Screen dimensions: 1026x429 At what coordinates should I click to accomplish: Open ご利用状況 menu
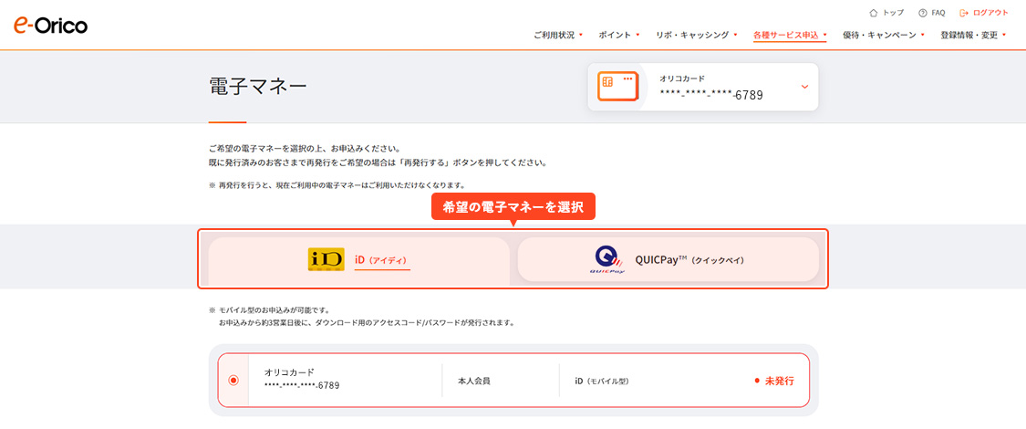point(557,36)
